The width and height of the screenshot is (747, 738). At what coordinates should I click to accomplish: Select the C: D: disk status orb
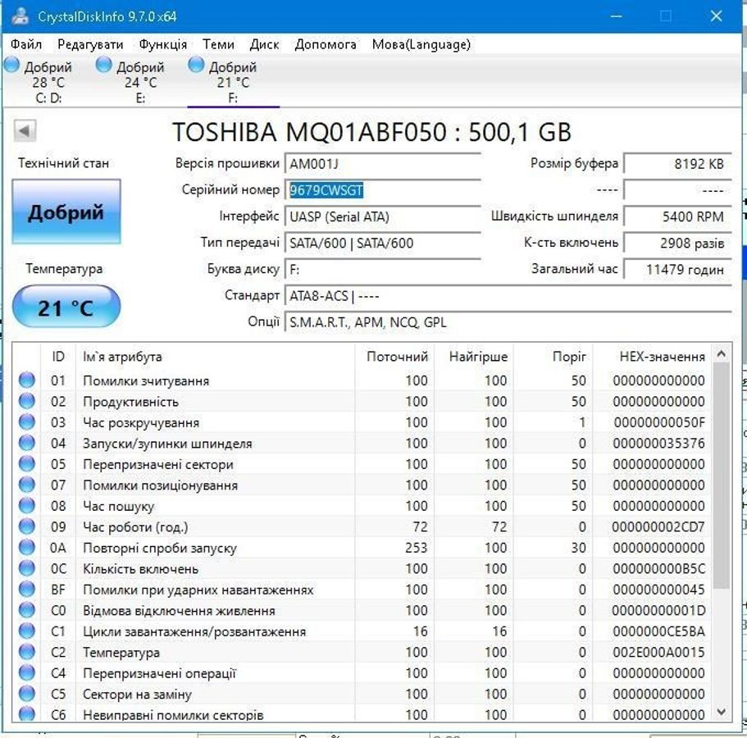[x=12, y=66]
